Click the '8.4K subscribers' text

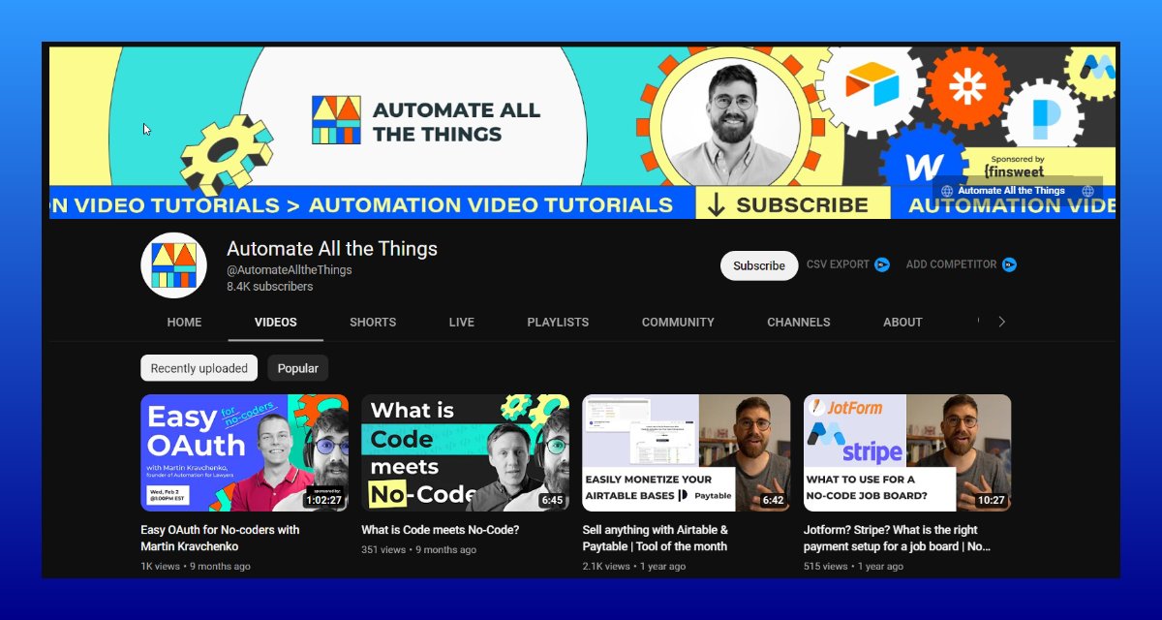pyautogui.click(x=270, y=287)
